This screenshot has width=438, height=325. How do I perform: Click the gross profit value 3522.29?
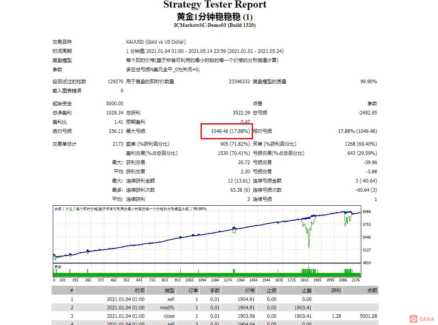point(241,113)
